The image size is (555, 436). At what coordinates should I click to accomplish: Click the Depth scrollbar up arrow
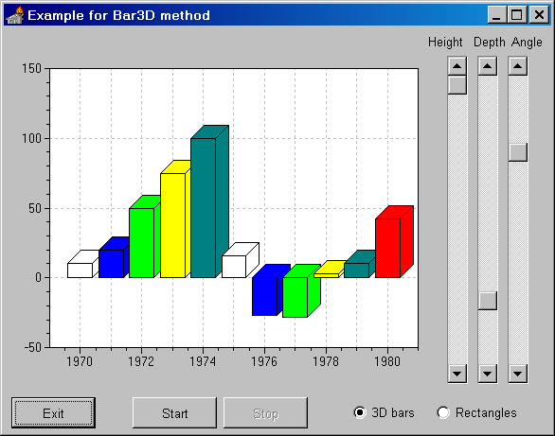(488, 66)
